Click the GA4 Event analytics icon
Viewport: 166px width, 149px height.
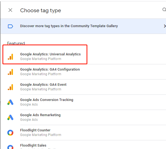[10, 87]
